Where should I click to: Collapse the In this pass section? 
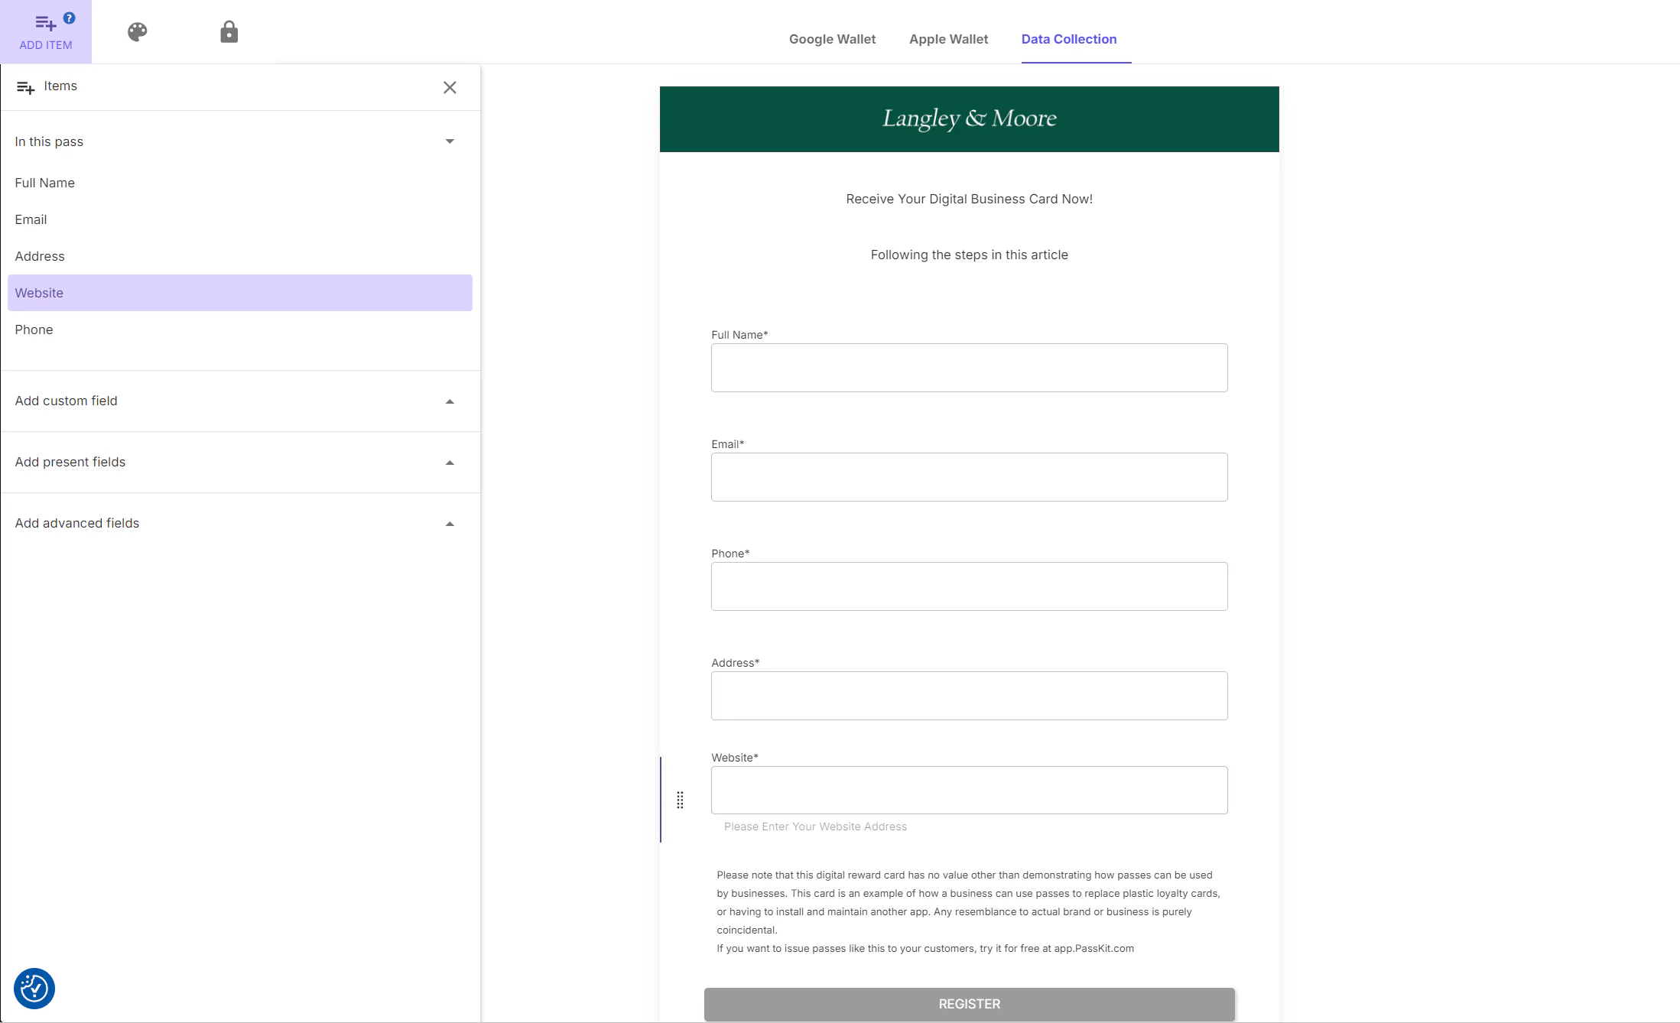450,141
